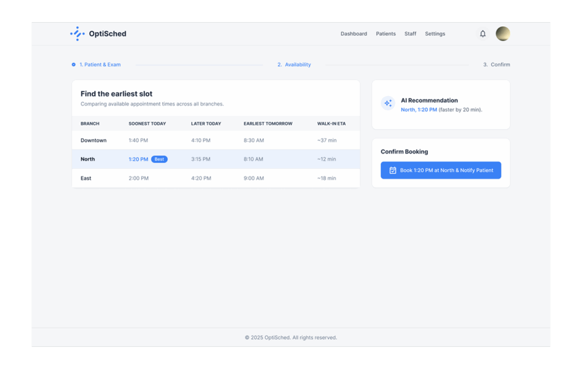Return to step 1 Patient & Exam
Screen dimensions: 582x369
coord(99,65)
